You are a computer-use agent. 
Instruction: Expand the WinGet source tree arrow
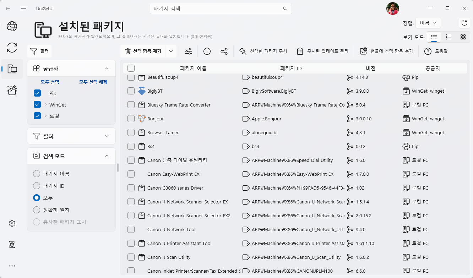46,105
